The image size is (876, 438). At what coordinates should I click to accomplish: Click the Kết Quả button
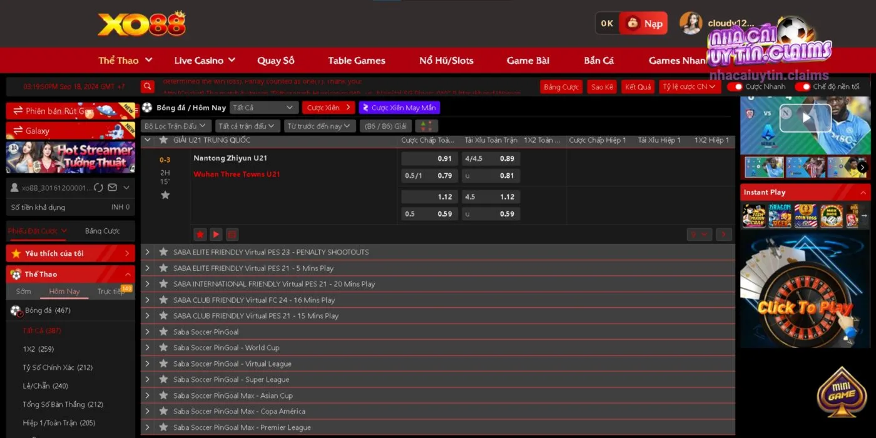(638, 87)
